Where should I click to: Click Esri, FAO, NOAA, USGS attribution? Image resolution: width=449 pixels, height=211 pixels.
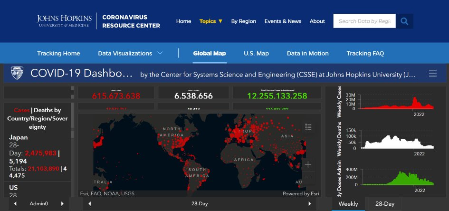[x=107, y=194]
